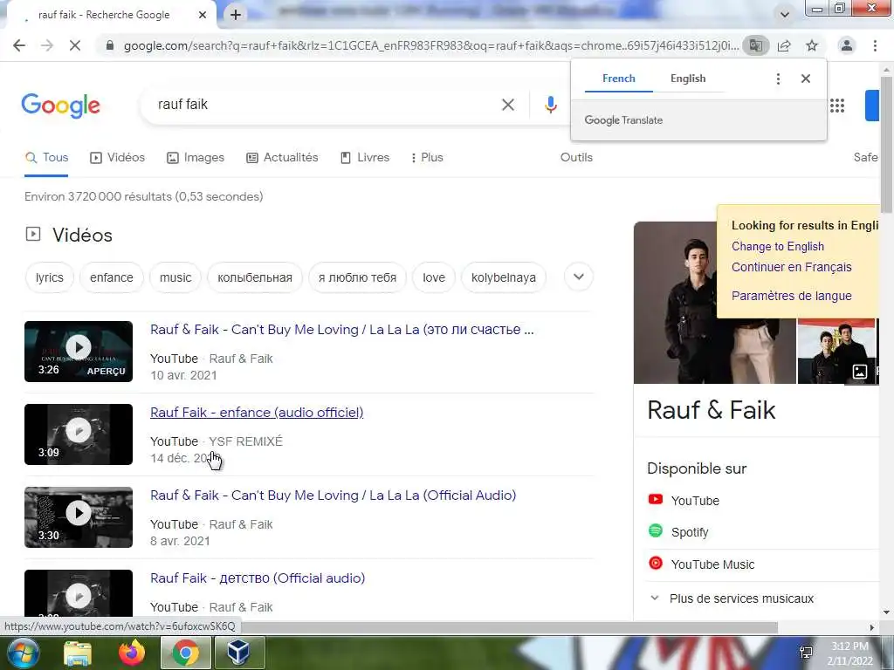894x670 pixels.
Task: Open the small Rauf & Faik photo
Action: (x=836, y=351)
